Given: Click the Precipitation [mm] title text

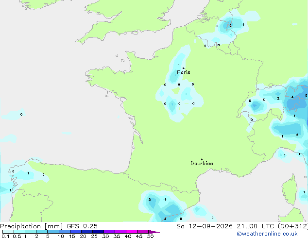Looking at the screenshot, I should [x=32, y=226].
